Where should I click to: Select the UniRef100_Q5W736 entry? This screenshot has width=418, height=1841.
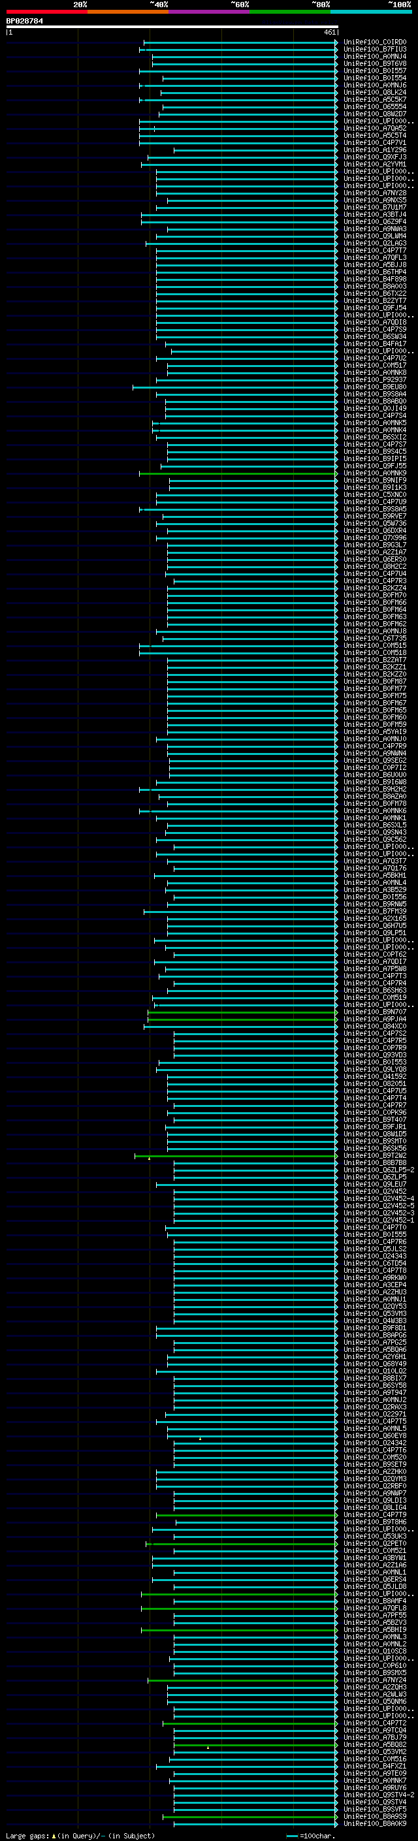point(375,523)
